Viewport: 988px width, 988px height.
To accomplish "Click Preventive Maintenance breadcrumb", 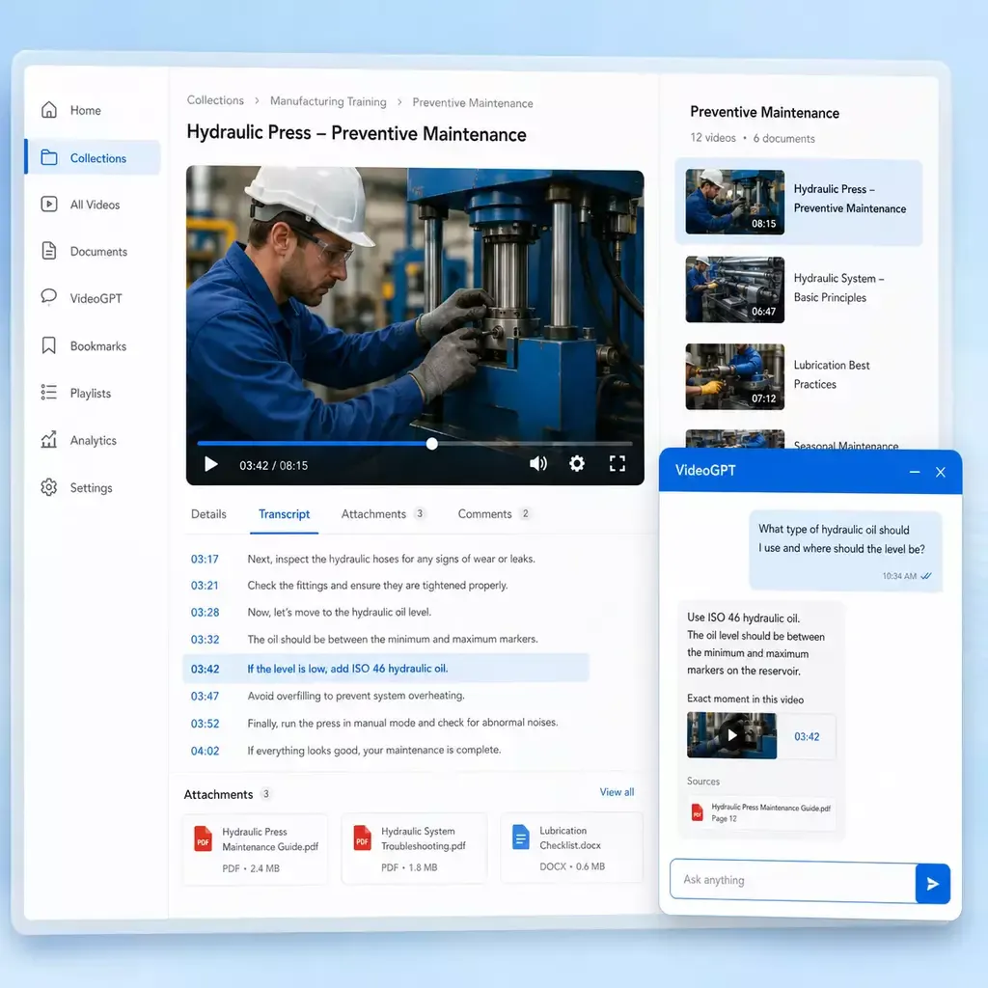I will coord(473,102).
